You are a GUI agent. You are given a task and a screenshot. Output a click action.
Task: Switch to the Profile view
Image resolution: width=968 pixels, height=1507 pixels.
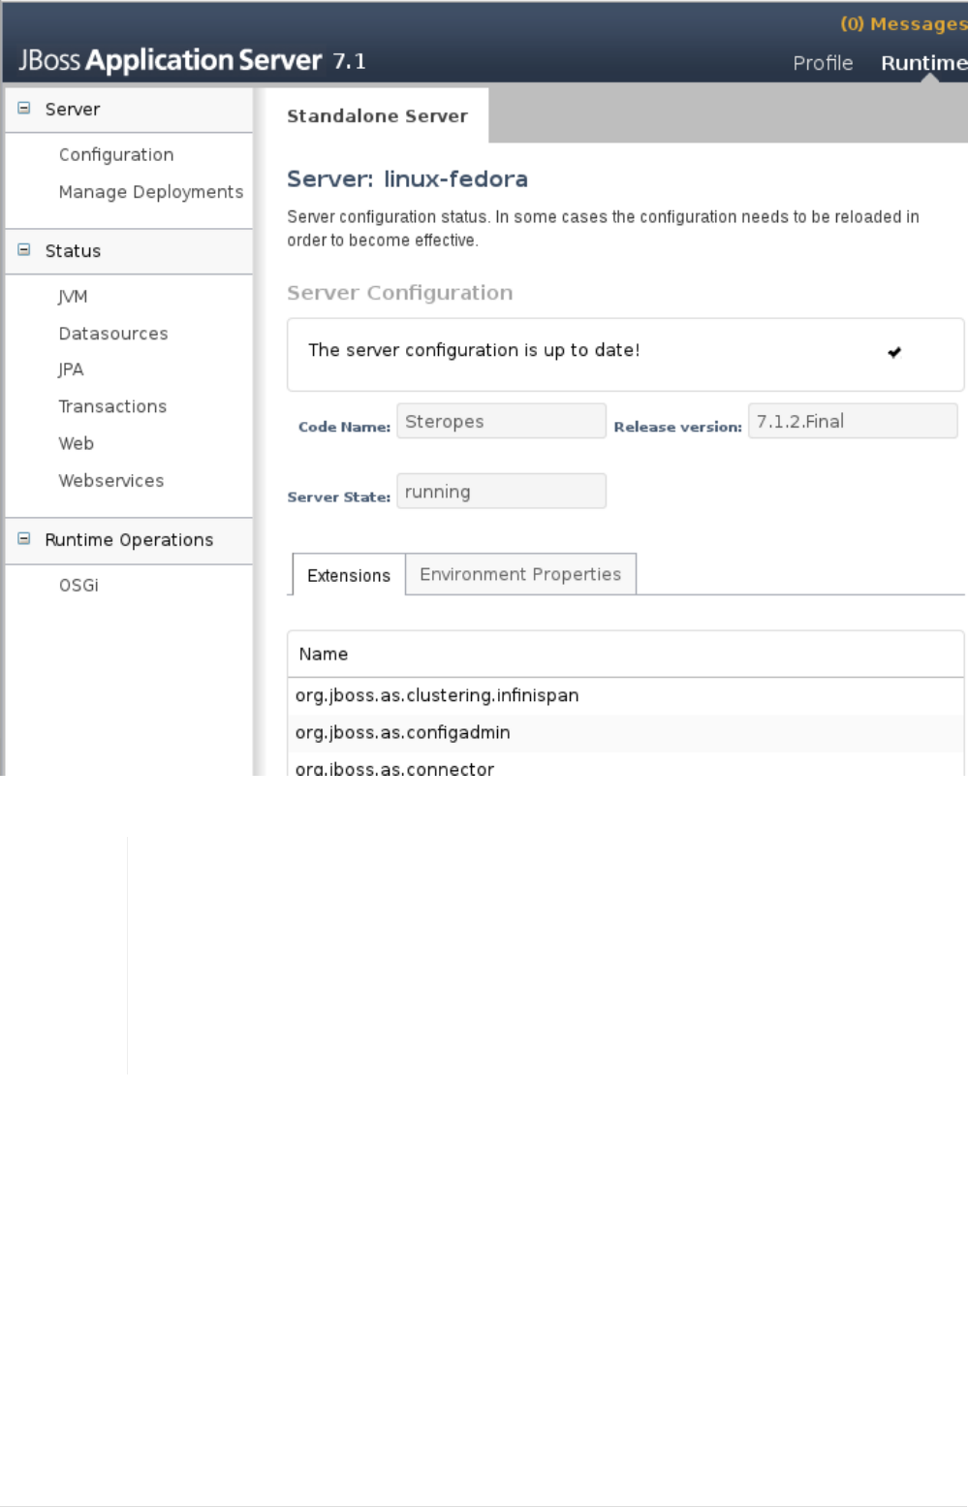click(823, 63)
